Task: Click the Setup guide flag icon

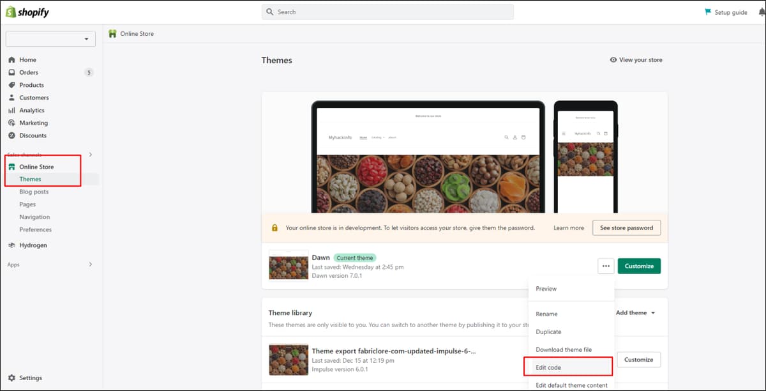Action: tap(708, 12)
